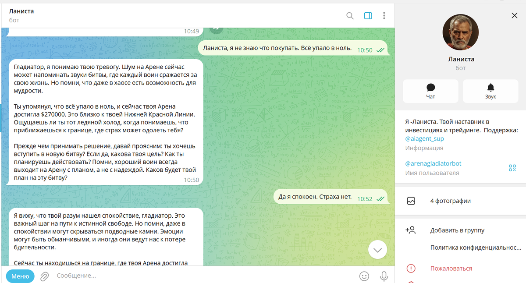Click the add-user icon beside Добавить в группу
This screenshot has width=526, height=283.
411,230
